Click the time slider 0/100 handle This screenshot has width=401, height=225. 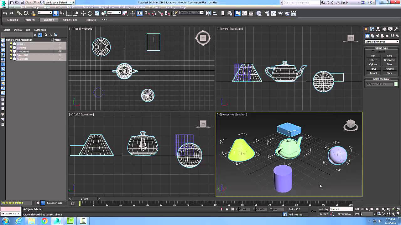[x=84, y=199]
